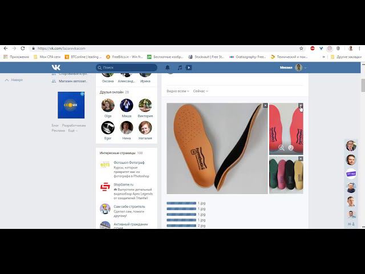Open the Другие закладки folder
The height and width of the screenshot is (274, 365).
(346, 57)
